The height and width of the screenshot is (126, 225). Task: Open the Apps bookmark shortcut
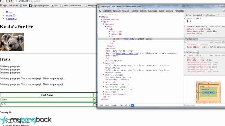(x=4, y=6)
